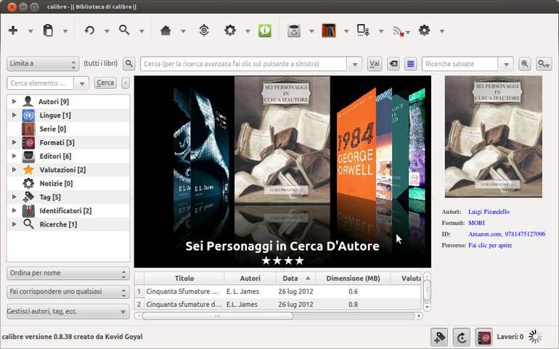Toggle tag browser icon in status bar
This screenshot has height=349, width=559.
click(439, 337)
